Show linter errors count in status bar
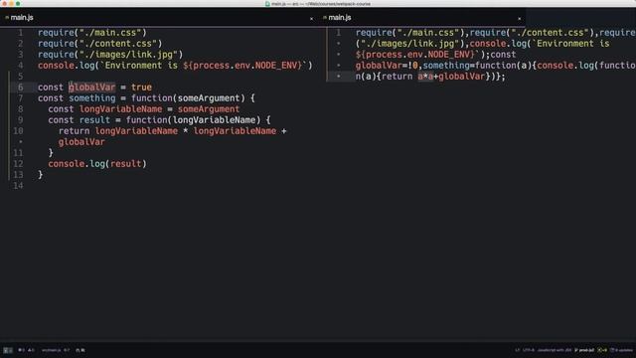This screenshot has height=358, width=636. (x=21, y=350)
